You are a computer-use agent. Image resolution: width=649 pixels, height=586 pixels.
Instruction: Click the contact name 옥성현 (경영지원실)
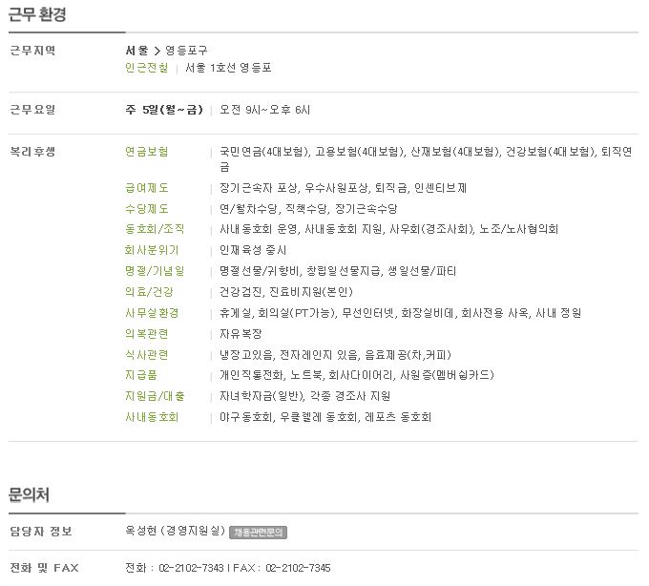[176, 531]
